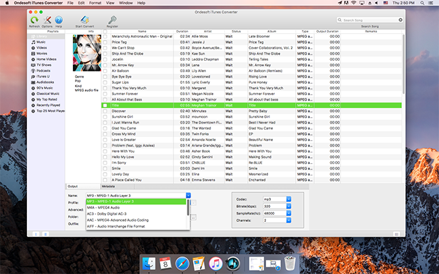Click the folder browse ellipsis button
This screenshot has width=439, height=274.
(193, 217)
